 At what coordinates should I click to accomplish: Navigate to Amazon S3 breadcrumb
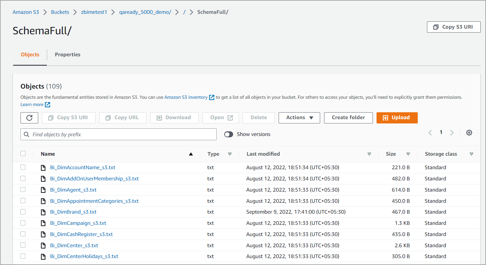26,12
